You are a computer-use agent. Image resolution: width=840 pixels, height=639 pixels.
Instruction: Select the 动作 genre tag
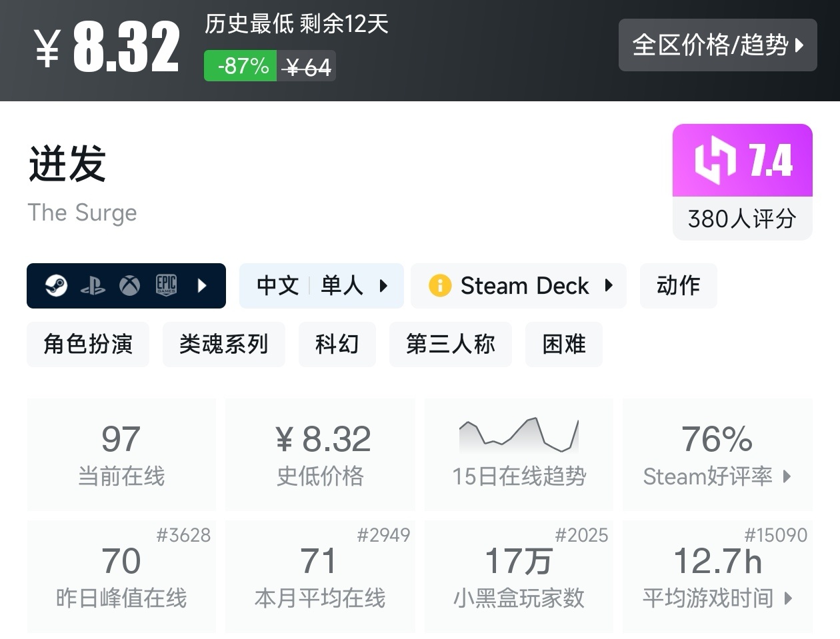coord(678,286)
